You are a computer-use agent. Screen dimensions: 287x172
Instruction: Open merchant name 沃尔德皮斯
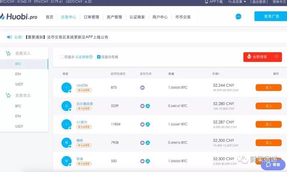(84, 104)
